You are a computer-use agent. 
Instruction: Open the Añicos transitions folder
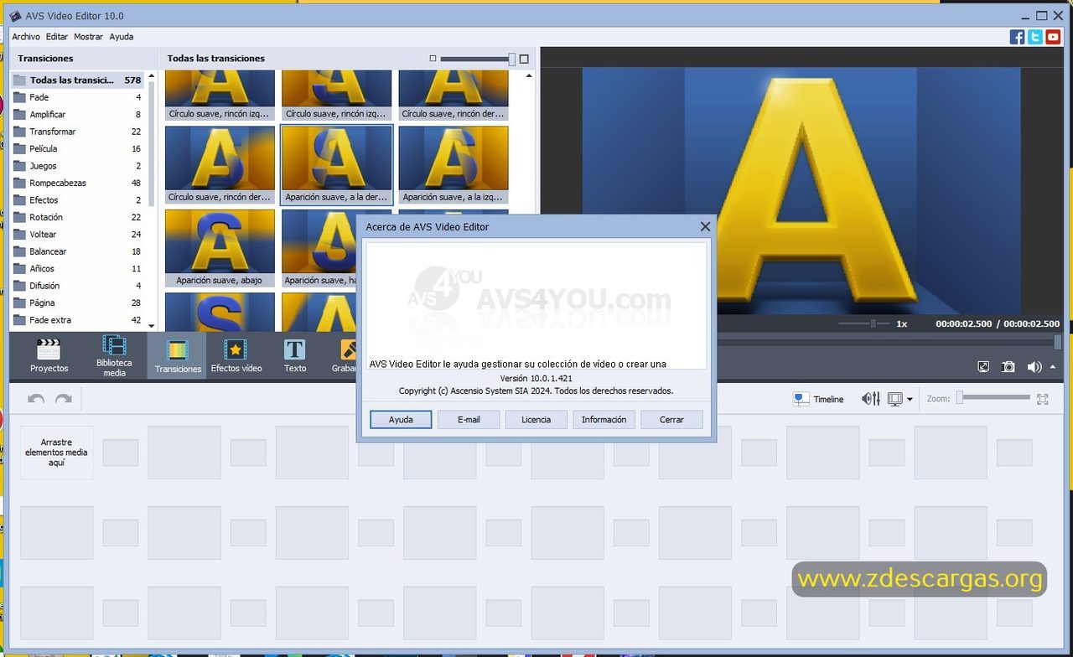pyautogui.click(x=77, y=269)
